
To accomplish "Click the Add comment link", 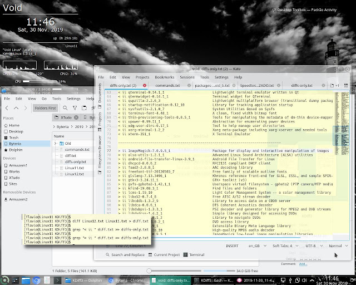I will [x=303, y=264].
